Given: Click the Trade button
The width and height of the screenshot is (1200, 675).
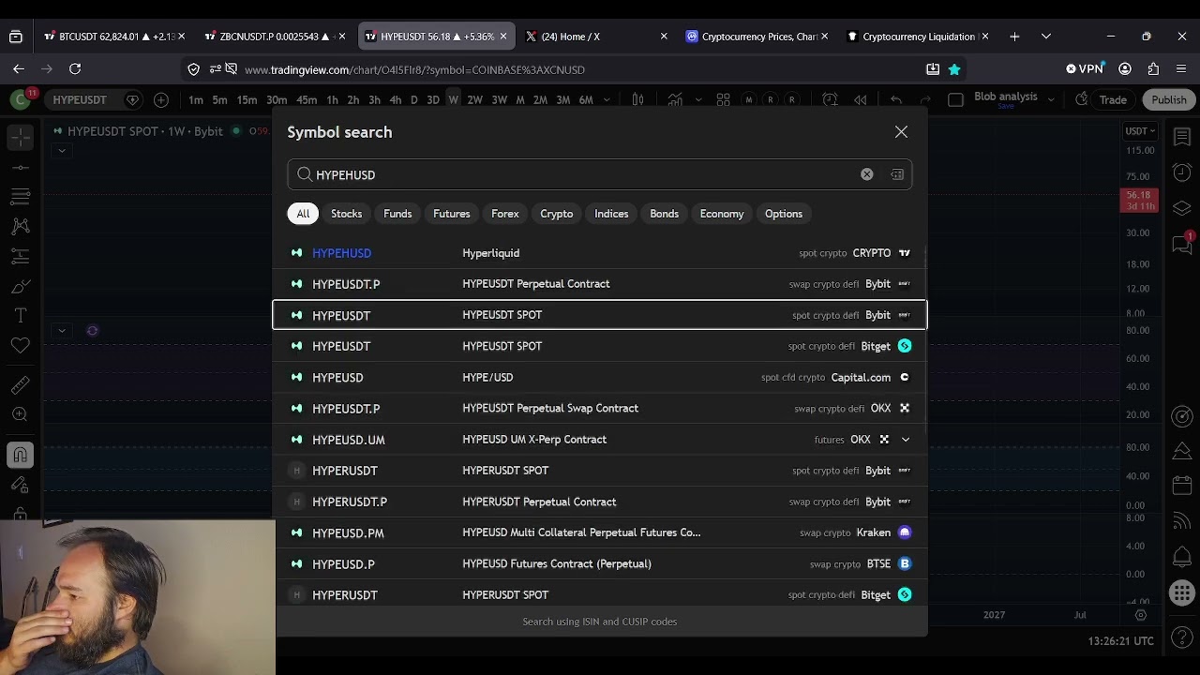Looking at the screenshot, I should pyautogui.click(x=1113, y=99).
